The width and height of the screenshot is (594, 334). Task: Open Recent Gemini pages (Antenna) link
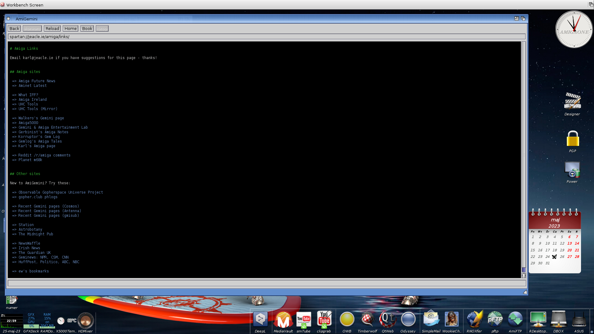[x=50, y=211]
